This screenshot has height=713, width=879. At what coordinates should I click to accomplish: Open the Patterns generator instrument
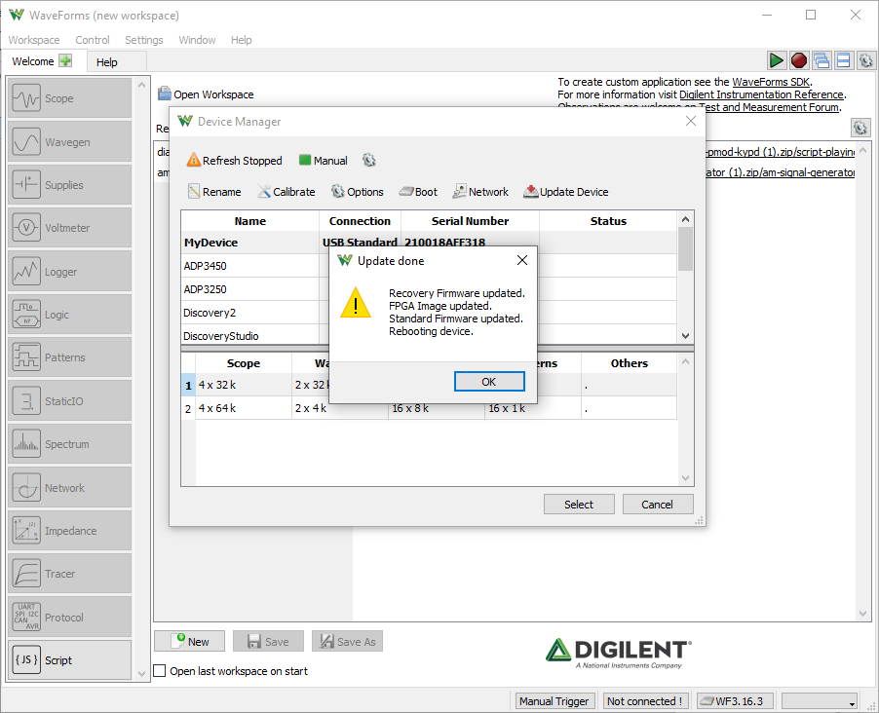tap(69, 357)
